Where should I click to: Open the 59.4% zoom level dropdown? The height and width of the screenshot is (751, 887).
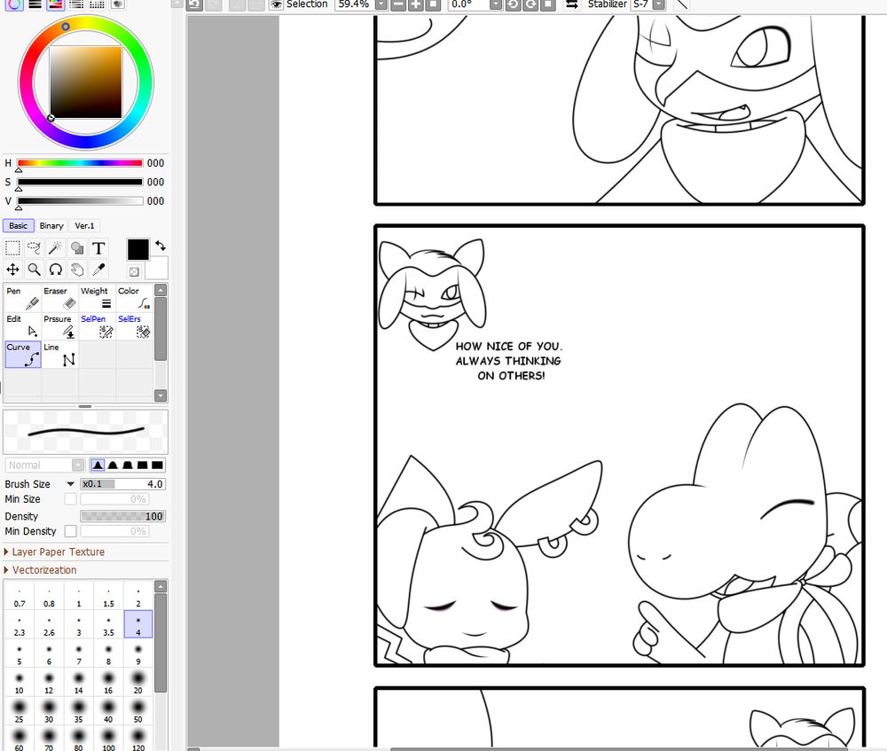381,4
